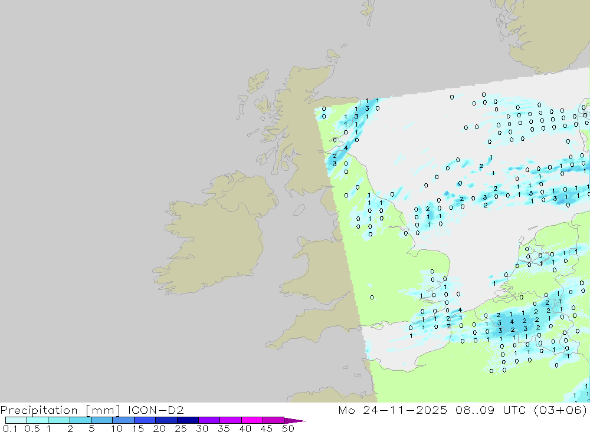Click the blue 15 mm legend swatch
The image size is (590, 432).
145,421
